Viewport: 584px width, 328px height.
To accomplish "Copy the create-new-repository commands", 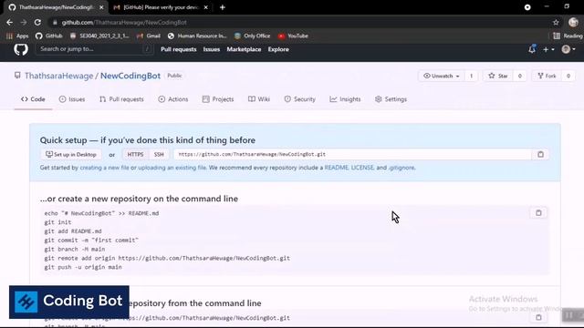I will pyautogui.click(x=538, y=213).
